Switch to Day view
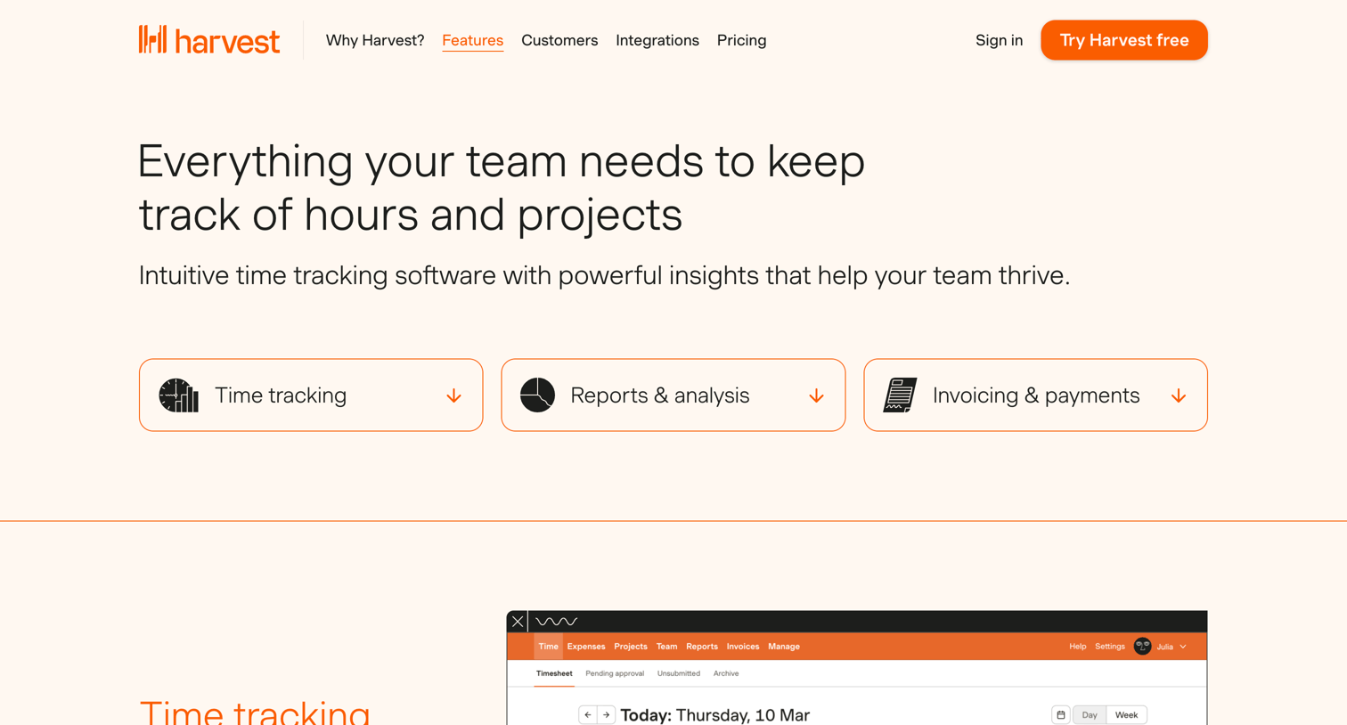The height and width of the screenshot is (725, 1347). pos(1090,715)
